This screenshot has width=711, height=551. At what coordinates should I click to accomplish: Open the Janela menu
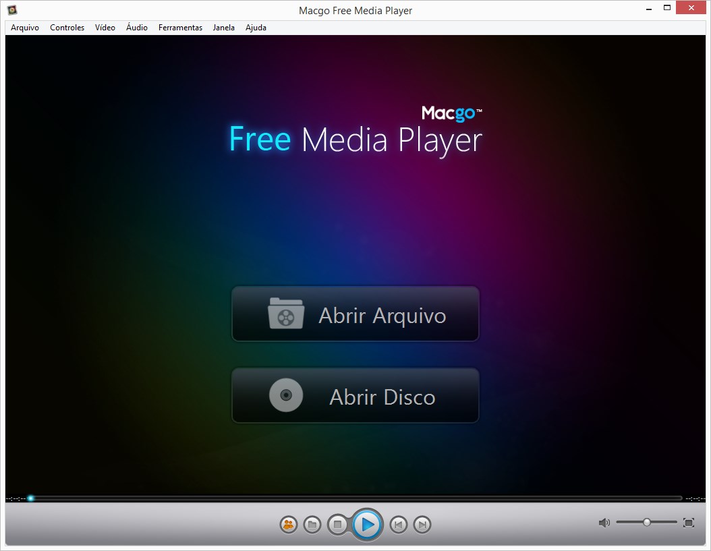223,27
